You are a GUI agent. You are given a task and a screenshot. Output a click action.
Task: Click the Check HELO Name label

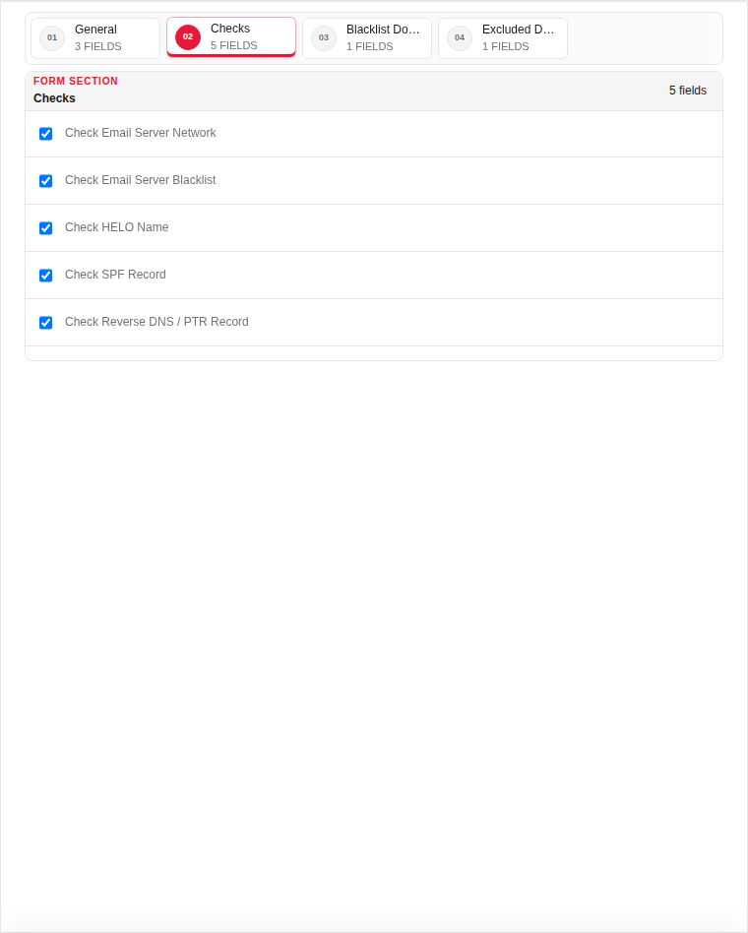point(117,227)
